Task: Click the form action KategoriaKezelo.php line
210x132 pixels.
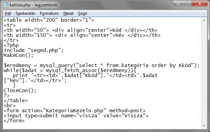Action: tap(74, 111)
